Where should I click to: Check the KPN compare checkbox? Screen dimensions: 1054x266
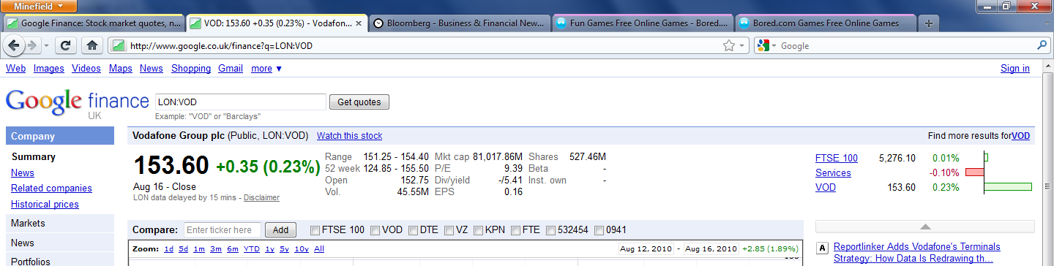click(x=479, y=230)
